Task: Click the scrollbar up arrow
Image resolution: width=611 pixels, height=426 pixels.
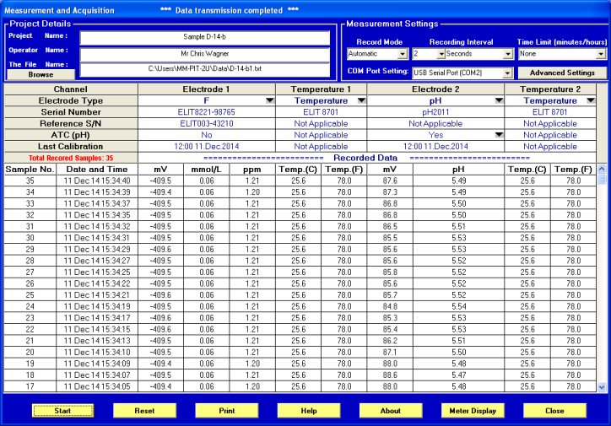Action: click(602, 169)
